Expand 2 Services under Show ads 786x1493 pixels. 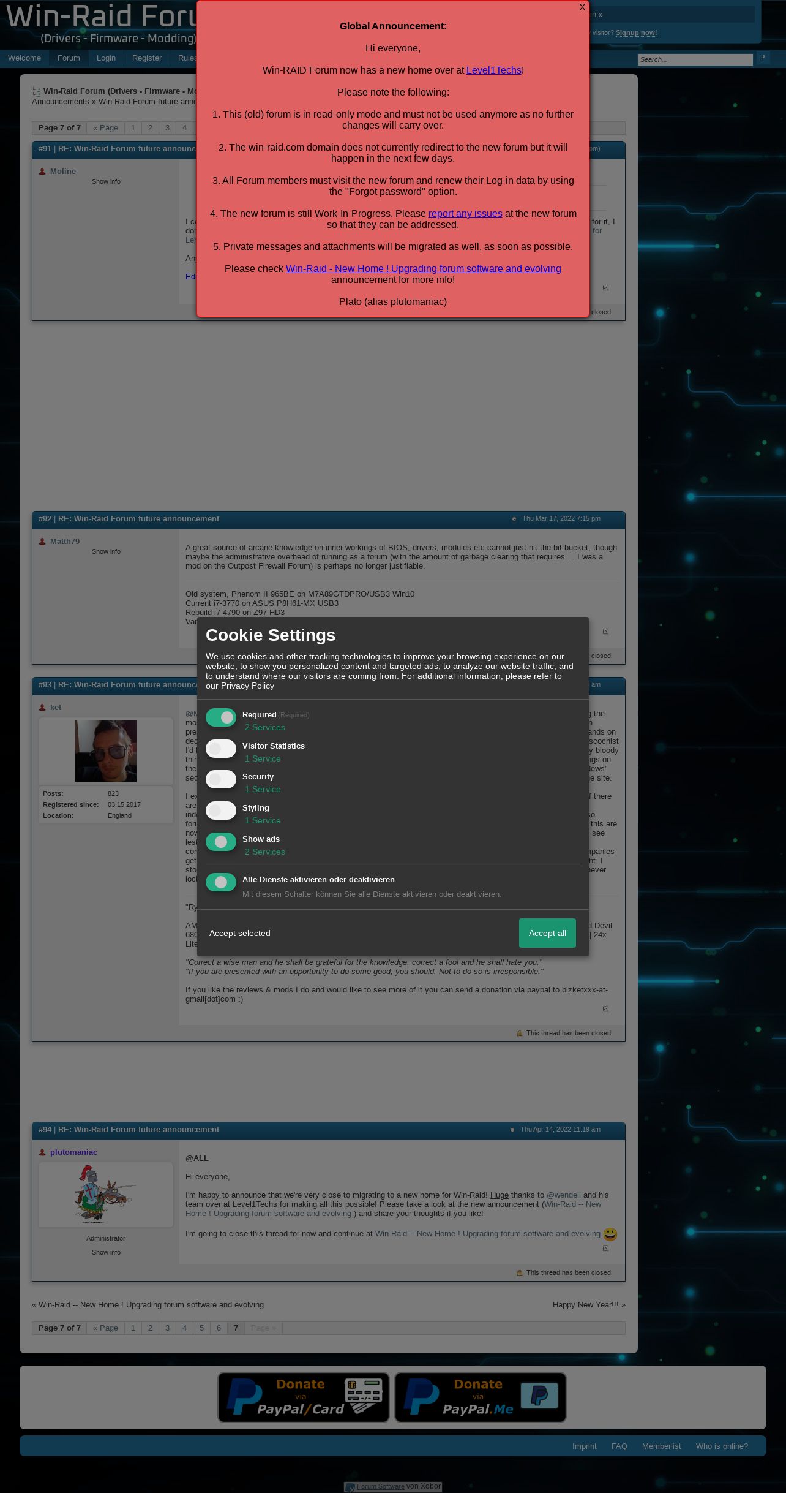[x=265, y=852]
